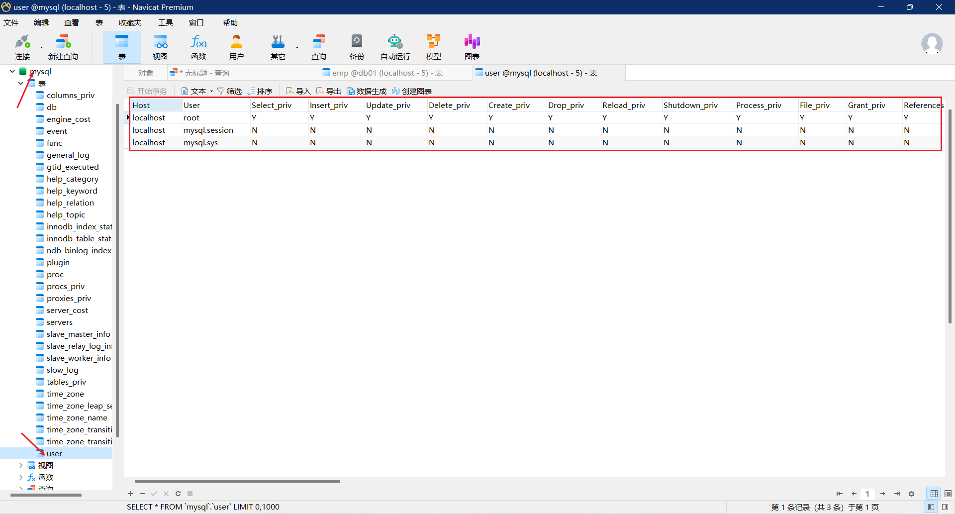Click the page number input field
Image resolution: width=955 pixels, height=514 pixels.
click(x=868, y=494)
